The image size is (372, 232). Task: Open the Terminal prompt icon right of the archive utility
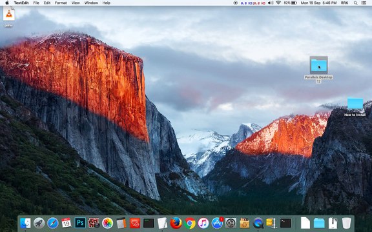click(285, 223)
